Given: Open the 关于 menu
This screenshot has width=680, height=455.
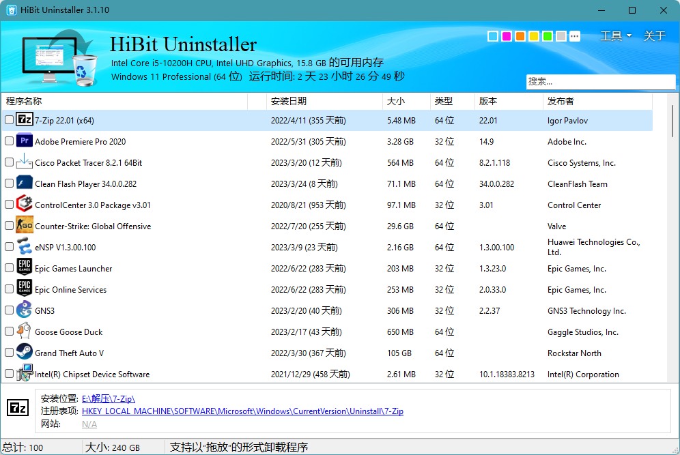Looking at the screenshot, I should pyautogui.click(x=654, y=35).
